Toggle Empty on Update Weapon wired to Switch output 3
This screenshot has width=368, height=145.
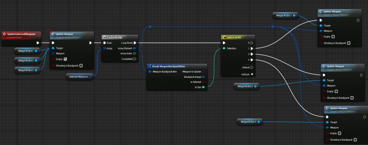click(339, 133)
